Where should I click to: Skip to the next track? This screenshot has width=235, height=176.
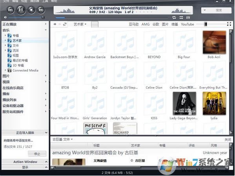[x=41, y=10]
